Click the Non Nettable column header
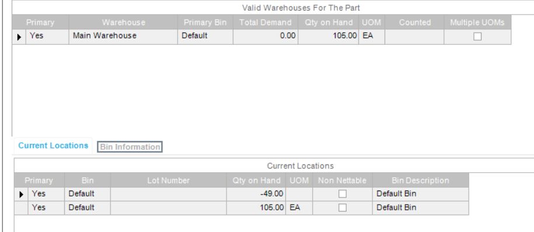Viewport: 534px width, 232px height. (x=342, y=180)
